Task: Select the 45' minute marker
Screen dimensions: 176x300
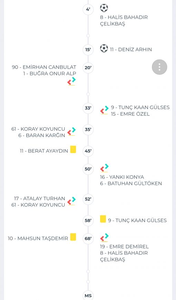Action: coord(88,151)
